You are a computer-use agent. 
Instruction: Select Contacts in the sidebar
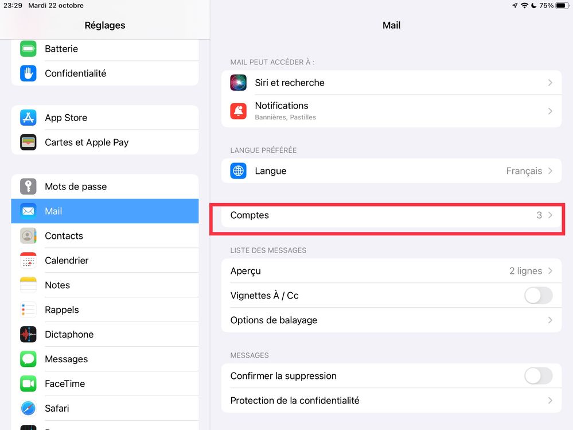tap(105, 236)
